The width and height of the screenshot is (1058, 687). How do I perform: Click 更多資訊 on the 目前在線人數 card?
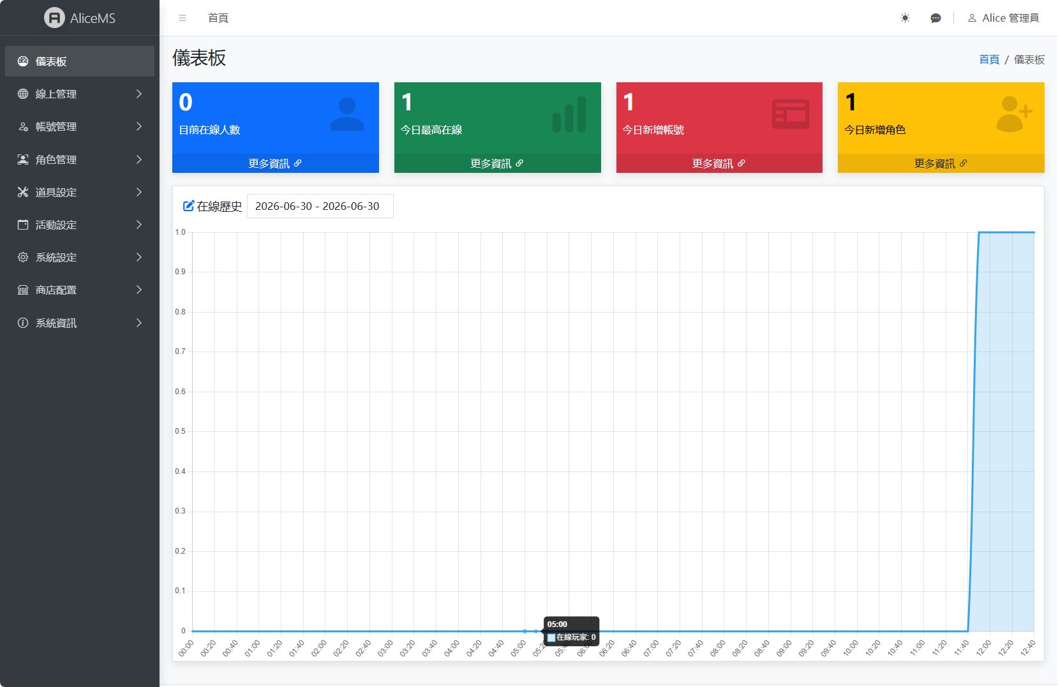click(x=275, y=163)
